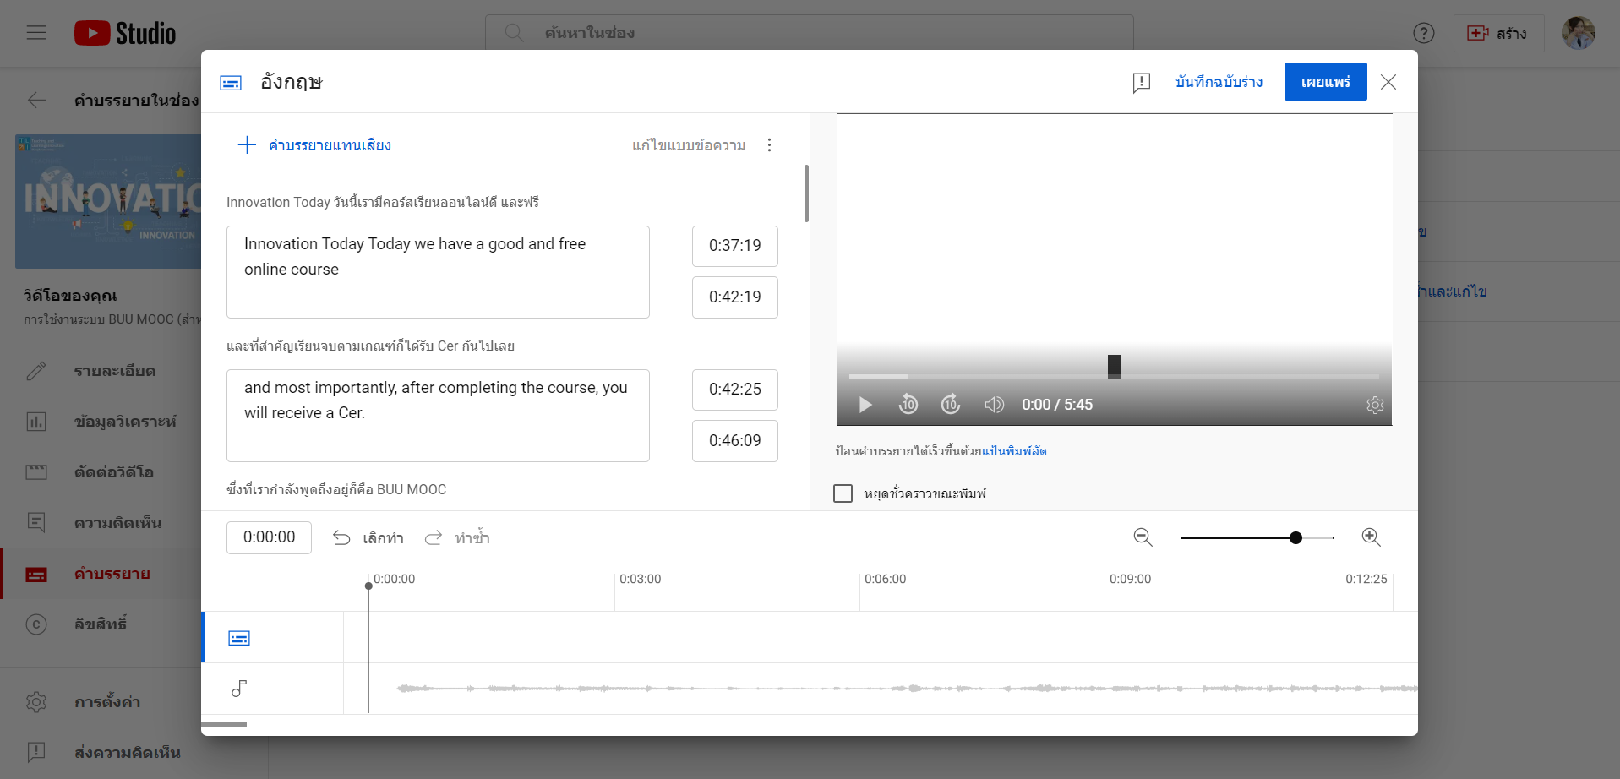The image size is (1620, 779).
Task: Open video player settings gear
Action: tap(1375, 405)
